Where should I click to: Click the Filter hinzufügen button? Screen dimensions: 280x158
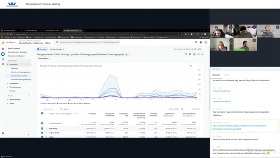click(x=44, y=58)
